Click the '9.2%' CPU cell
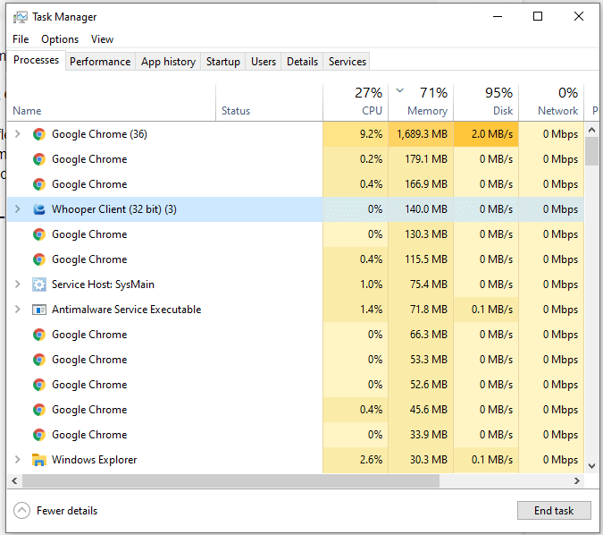603x535 pixels. (x=356, y=134)
